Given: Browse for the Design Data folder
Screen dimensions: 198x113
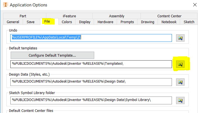Looking at the screenshot, I should click(180, 82).
